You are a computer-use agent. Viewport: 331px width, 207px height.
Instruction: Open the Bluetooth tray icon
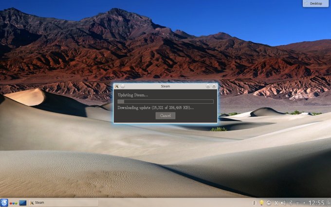291,203
